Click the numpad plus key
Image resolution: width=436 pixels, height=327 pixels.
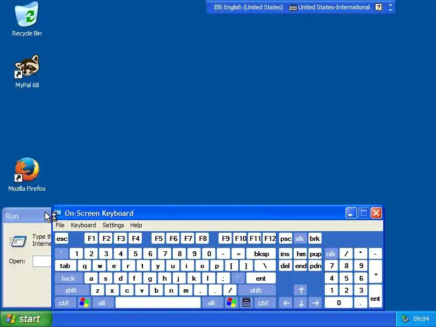click(376, 272)
